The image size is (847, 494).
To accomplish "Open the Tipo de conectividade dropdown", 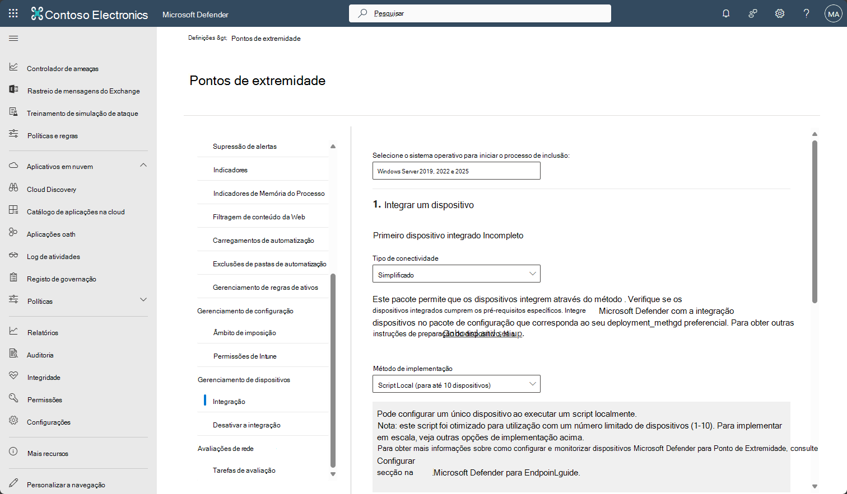I will pos(456,274).
